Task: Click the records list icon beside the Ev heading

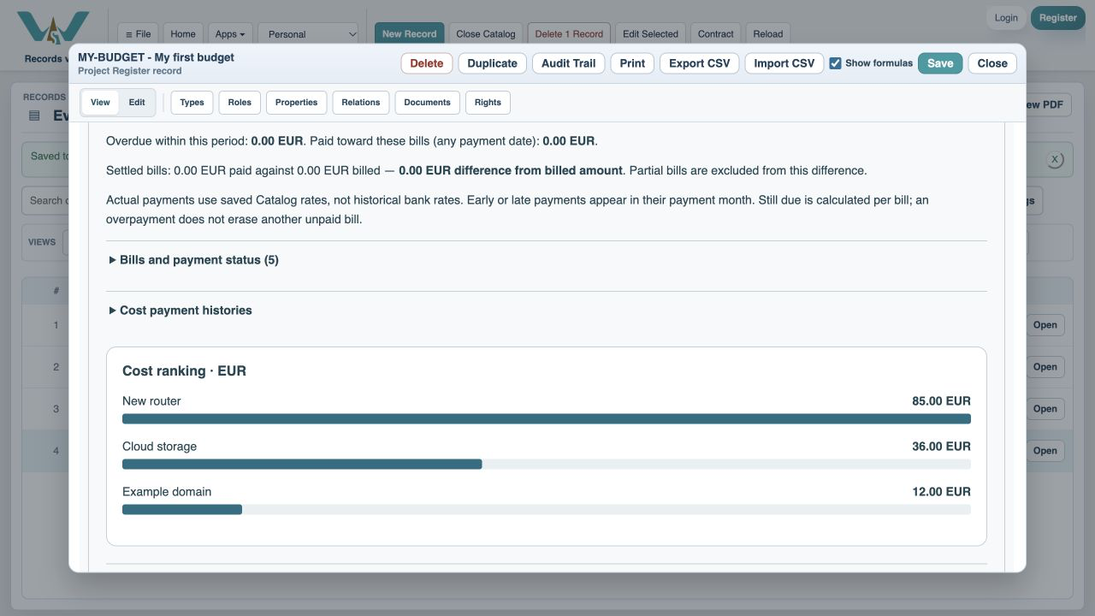Action: tap(34, 115)
